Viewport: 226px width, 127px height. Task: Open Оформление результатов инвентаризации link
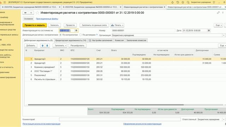click(142, 124)
